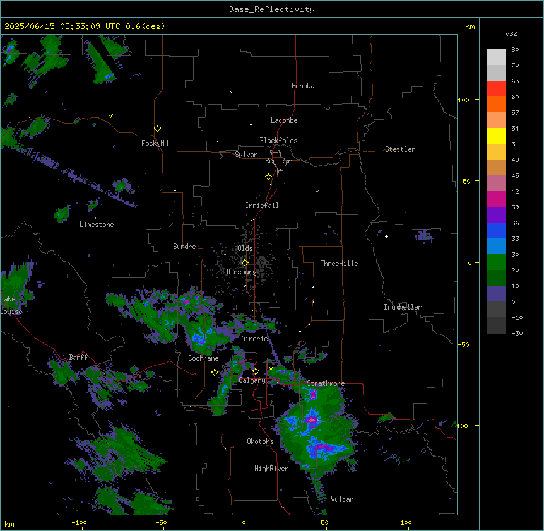
Task: Click the ThreeHills label
Action: tap(339, 264)
